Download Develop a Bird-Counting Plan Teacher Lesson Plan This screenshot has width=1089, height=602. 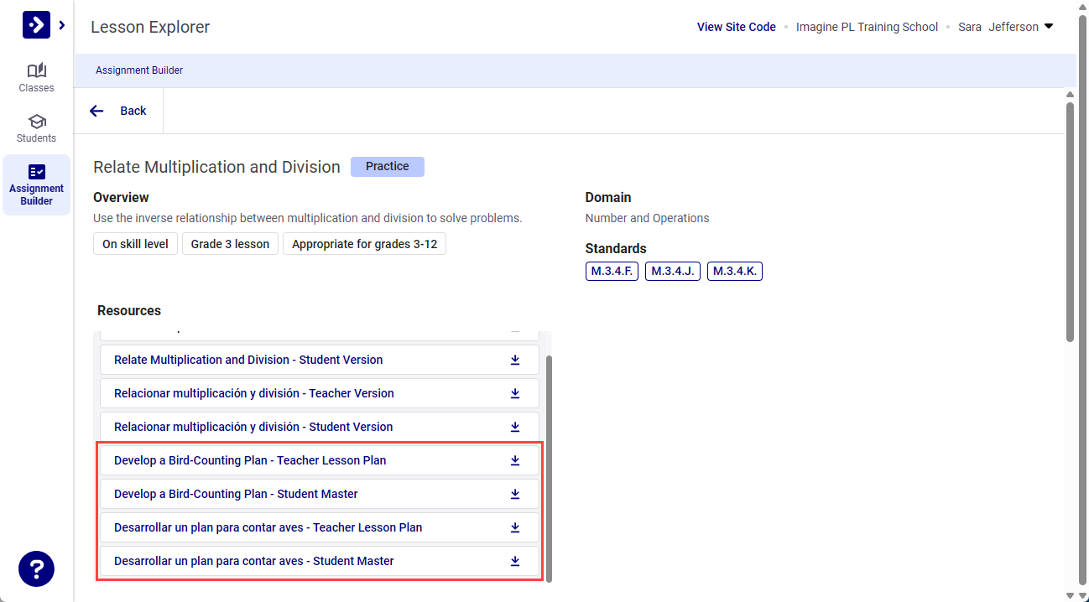point(515,460)
